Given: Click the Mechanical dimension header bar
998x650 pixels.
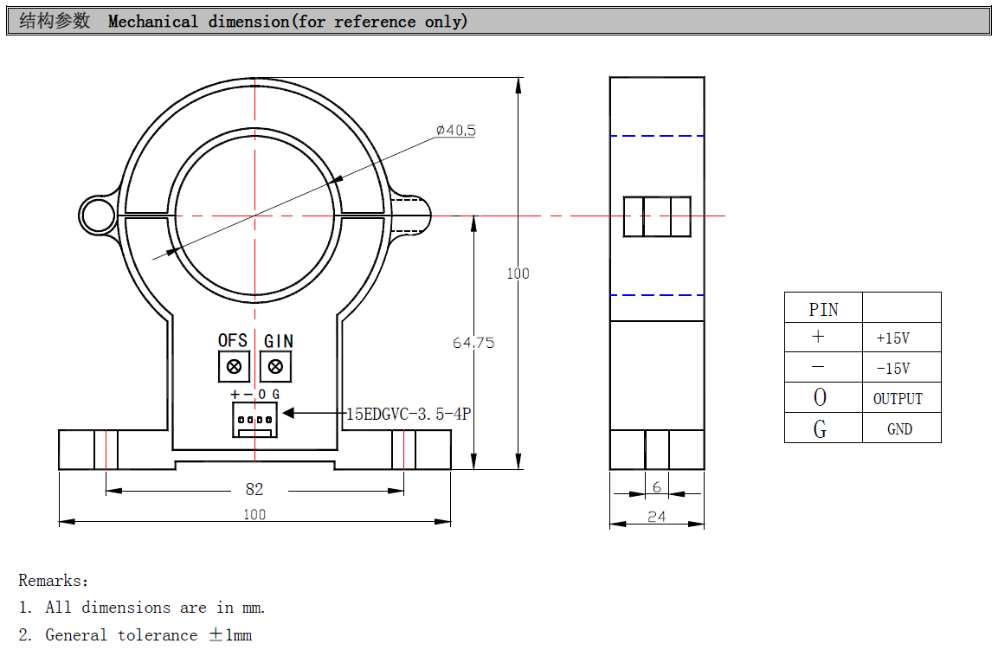Looking at the screenshot, I should pyautogui.click(x=499, y=22).
